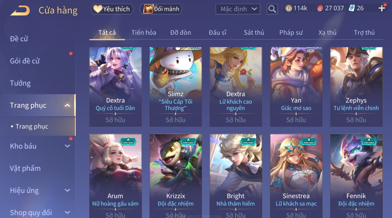Click the red ruby 27 037 icon
392x218 pixels.
(320, 8)
